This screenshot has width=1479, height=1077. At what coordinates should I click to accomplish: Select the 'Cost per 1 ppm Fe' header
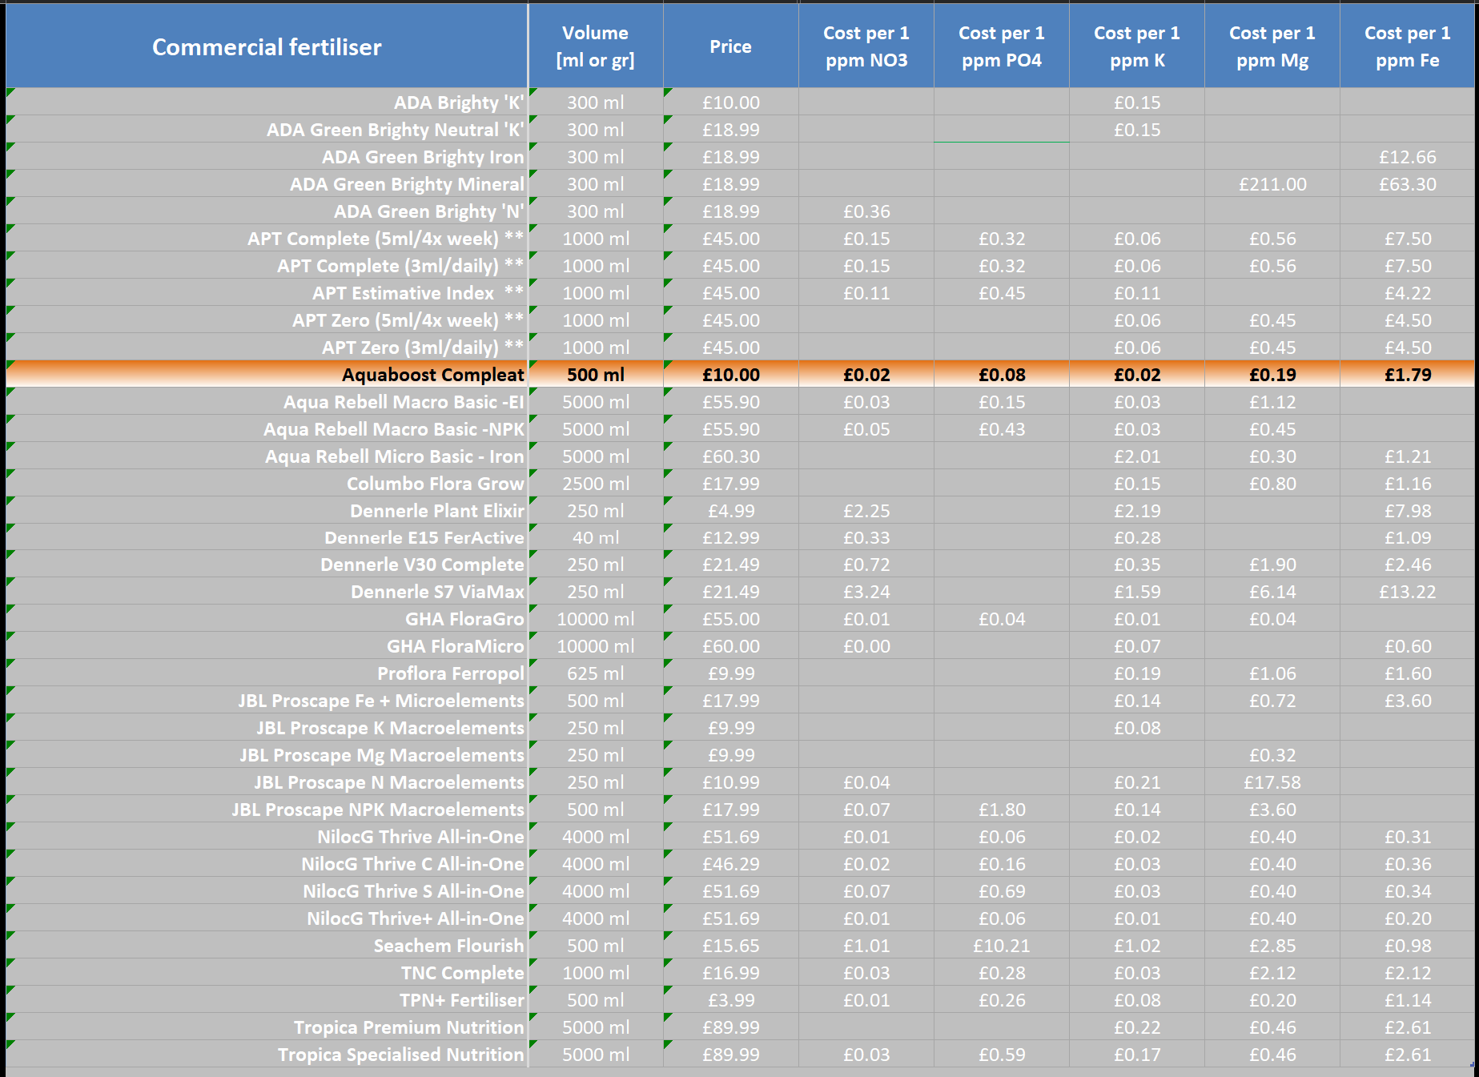[x=1408, y=46]
